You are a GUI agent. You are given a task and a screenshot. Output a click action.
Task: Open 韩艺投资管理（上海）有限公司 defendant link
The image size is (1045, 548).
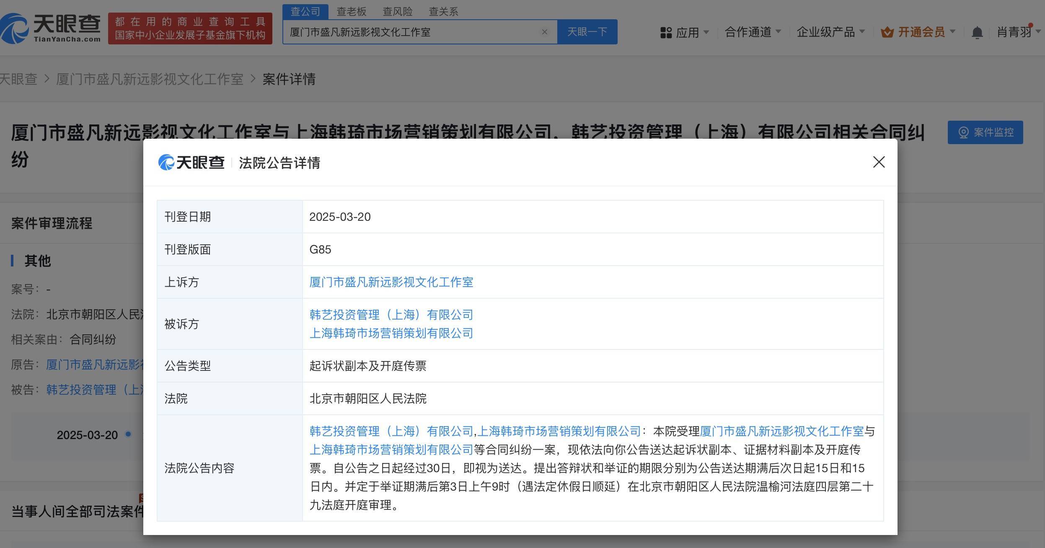(391, 315)
